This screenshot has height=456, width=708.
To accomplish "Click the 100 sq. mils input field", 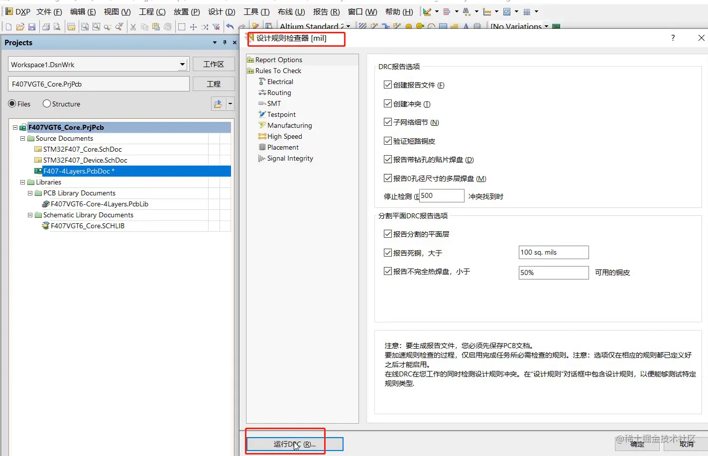I will click(x=554, y=253).
